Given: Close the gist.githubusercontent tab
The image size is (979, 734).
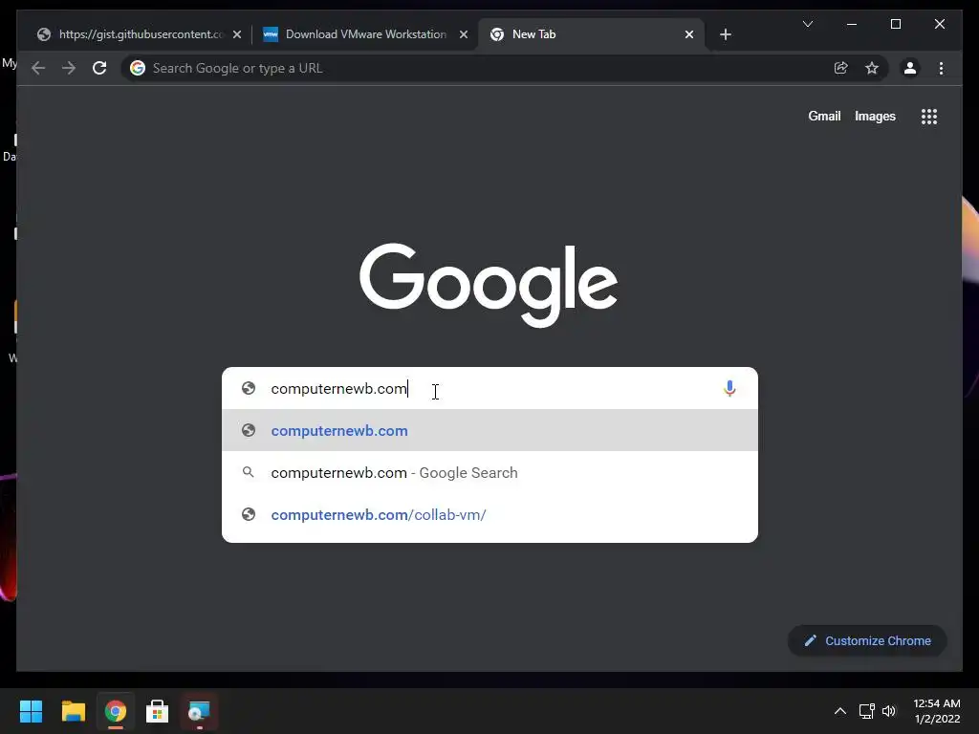Looking at the screenshot, I should (237, 34).
